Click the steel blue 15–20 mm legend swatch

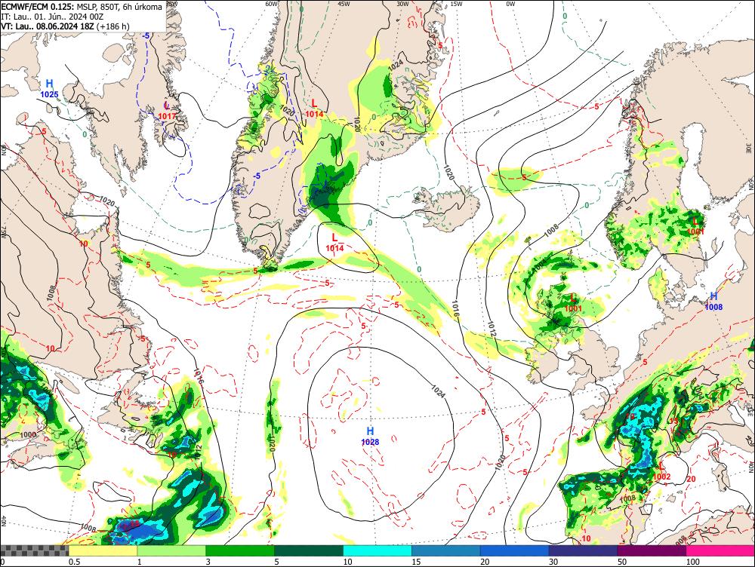446,550
